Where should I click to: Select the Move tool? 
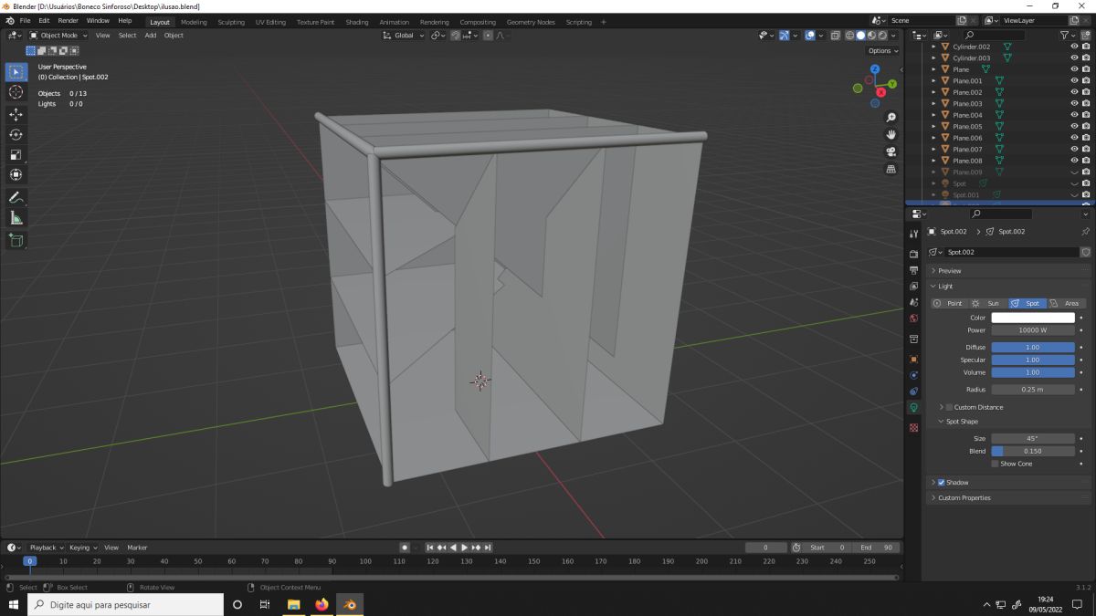point(16,114)
